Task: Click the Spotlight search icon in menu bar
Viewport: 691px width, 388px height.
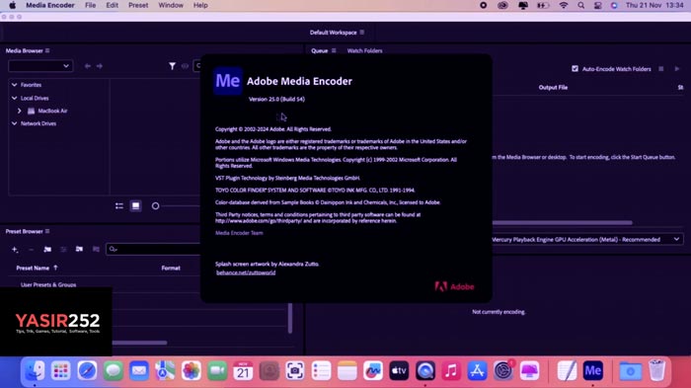Action: tap(580, 5)
